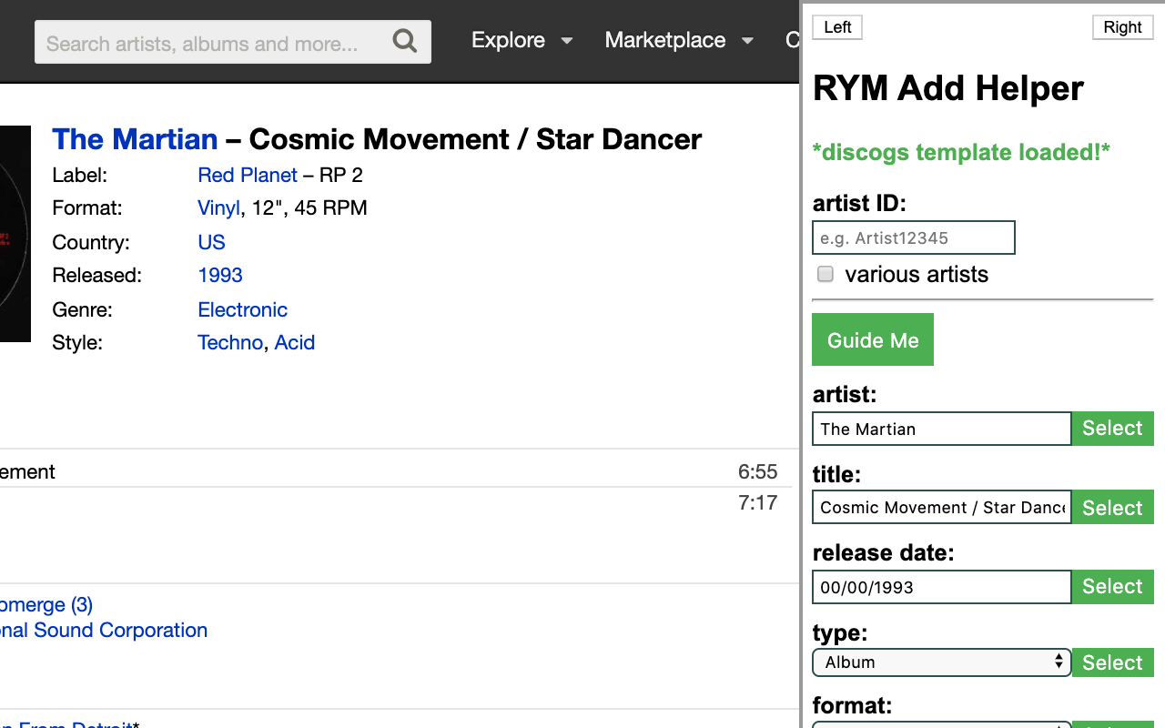Open the type dropdown showing Album
1165x728 pixels.
click(942, 662)
